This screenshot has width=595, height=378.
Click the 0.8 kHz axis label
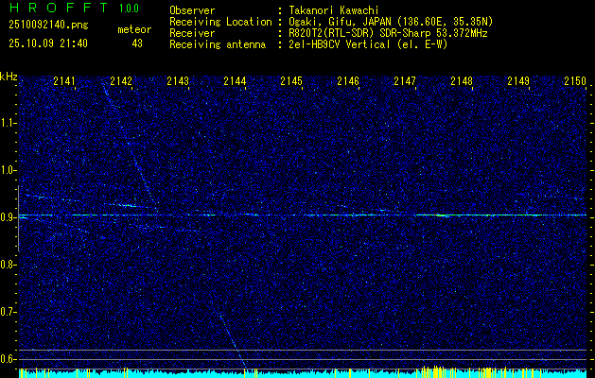[8, 265]
